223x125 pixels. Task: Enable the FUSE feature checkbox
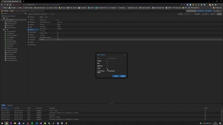pos(107,68)
